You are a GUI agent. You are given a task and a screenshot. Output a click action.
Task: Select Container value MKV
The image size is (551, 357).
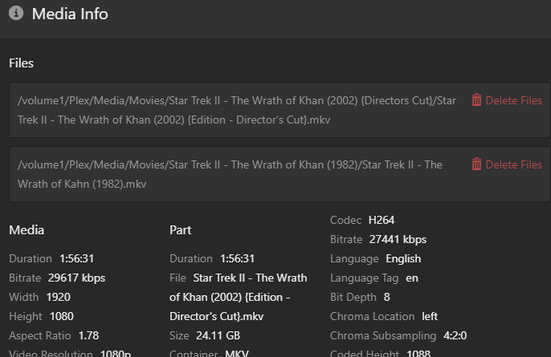(x=237, y=353)
